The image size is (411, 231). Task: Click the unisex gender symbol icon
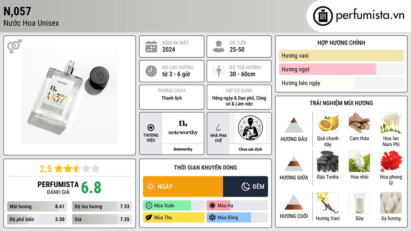click(14, 47)
